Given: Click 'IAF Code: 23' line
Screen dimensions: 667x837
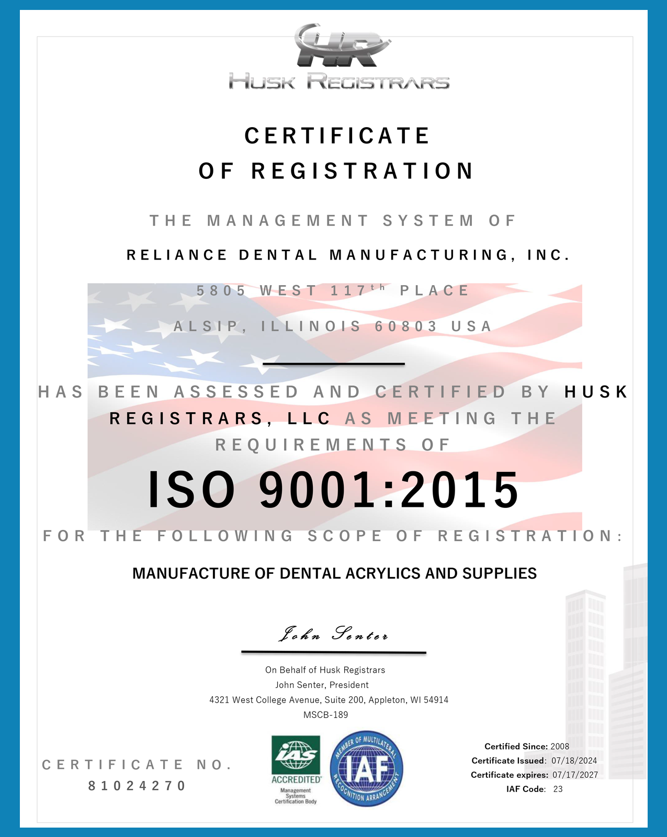Looking at the screenshot, I should coord(534,789).
